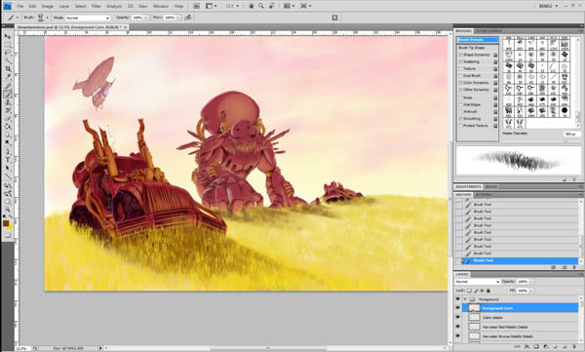Create new snapshot in History panel
585x352 pixels.
tap(565, 267)
